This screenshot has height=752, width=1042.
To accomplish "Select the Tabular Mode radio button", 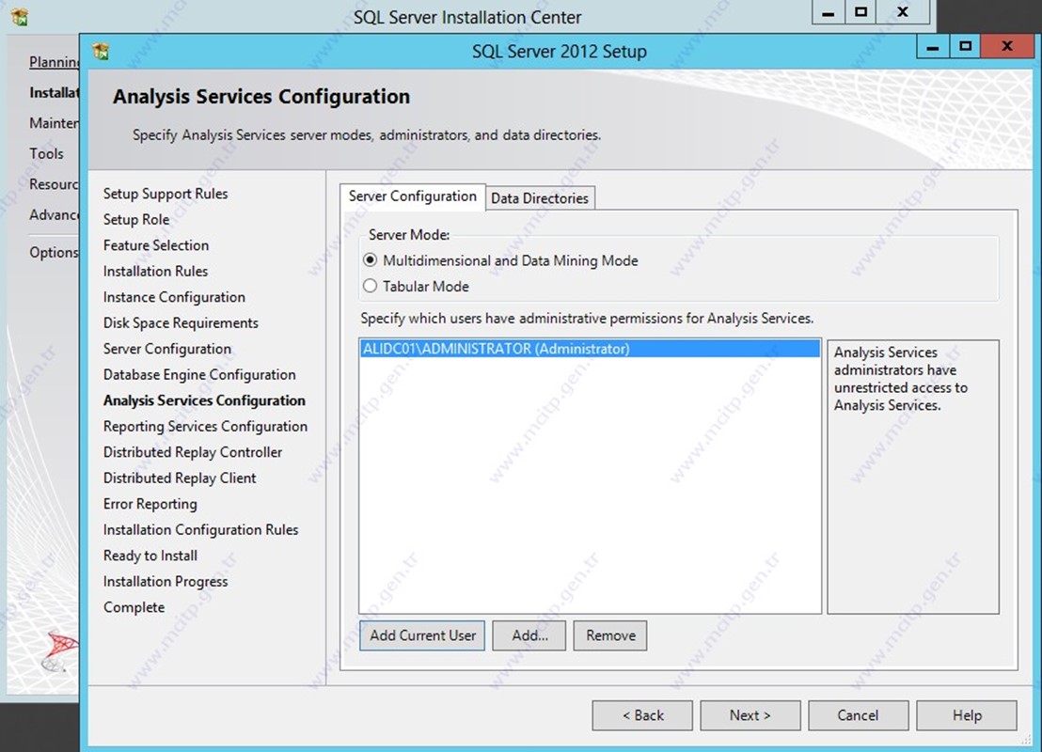I will coord(371,287).
